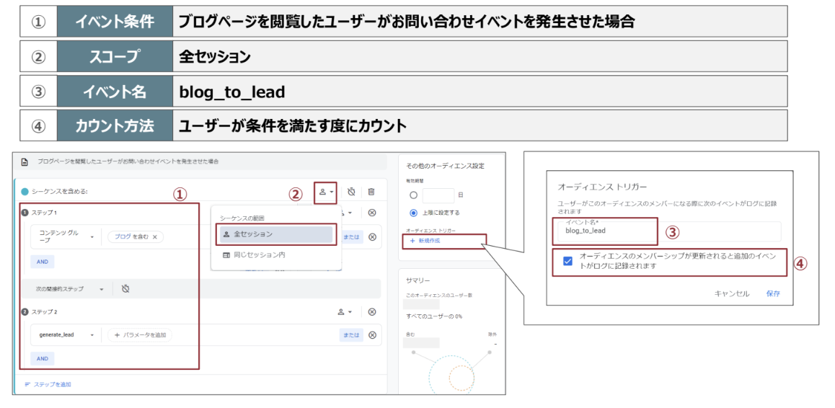Select the days-limit radio button

pos(413,195)
